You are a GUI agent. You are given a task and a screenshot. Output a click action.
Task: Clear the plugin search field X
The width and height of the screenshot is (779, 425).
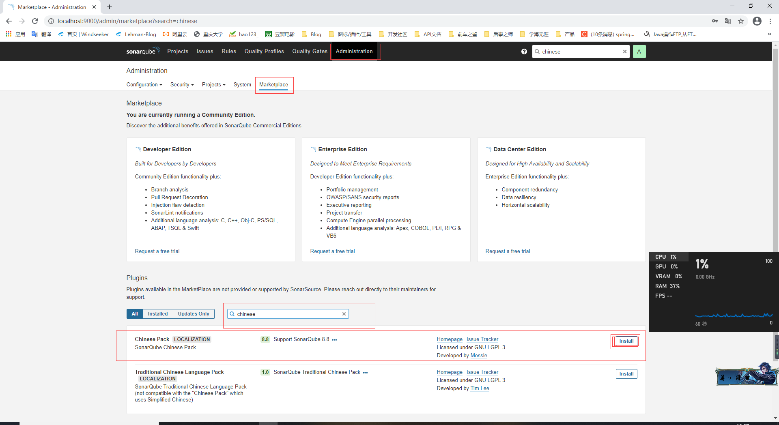[344, 314]
